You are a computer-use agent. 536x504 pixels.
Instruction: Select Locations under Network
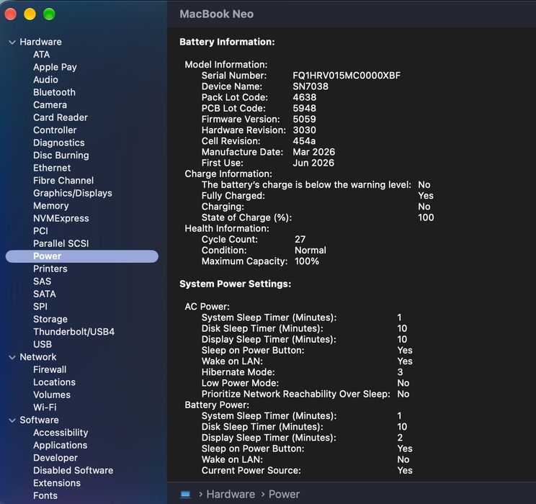(54, 382)
